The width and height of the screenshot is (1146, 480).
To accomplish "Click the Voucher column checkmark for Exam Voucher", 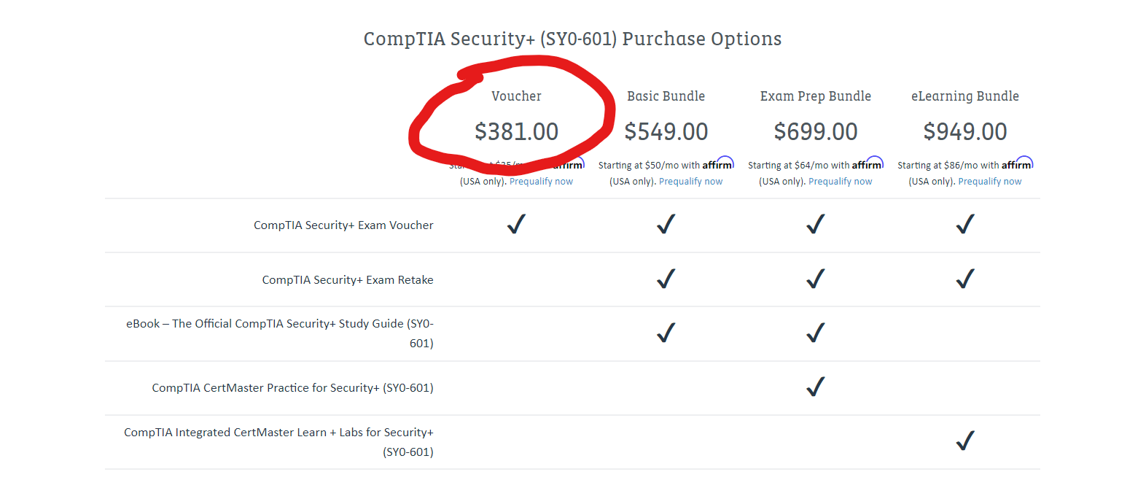I will click(516, 224).
